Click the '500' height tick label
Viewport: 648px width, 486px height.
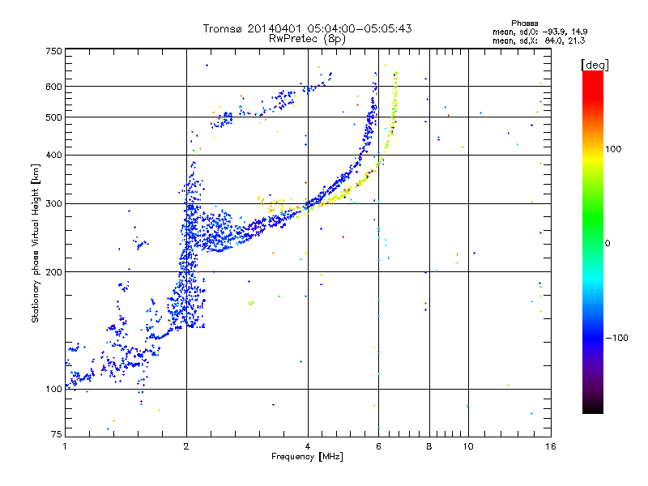tap(53, 117)
